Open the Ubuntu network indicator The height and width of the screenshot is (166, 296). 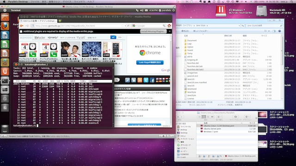[137, 10]
